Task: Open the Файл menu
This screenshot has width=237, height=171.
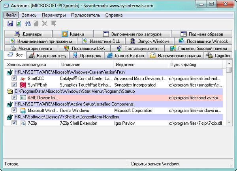Action: point(11,15)
